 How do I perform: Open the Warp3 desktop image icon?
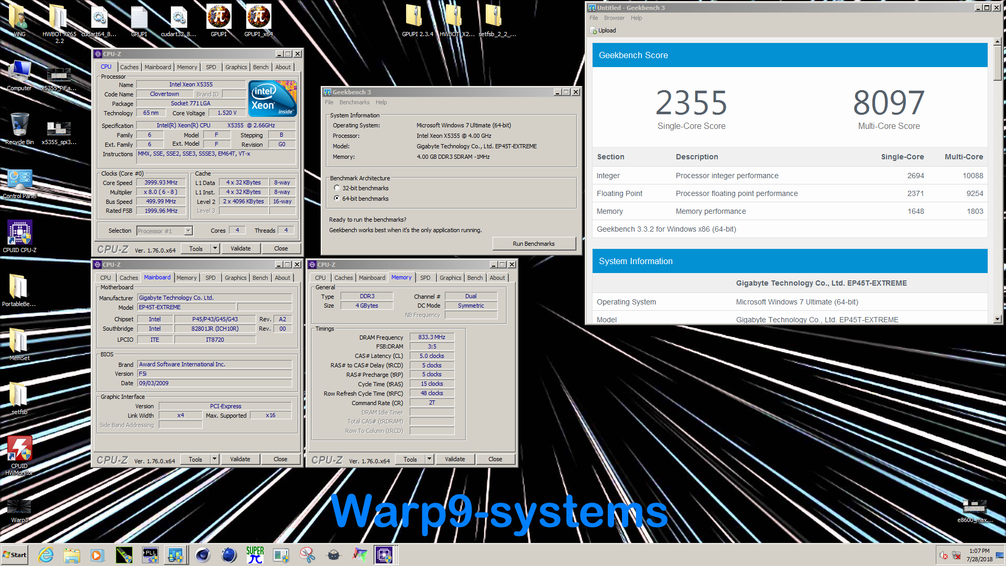click(19, 511)
